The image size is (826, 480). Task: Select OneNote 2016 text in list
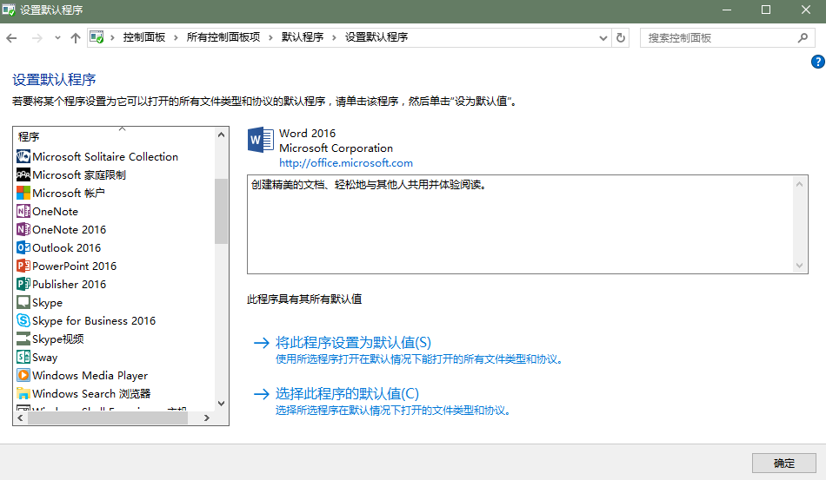point(69,230)
